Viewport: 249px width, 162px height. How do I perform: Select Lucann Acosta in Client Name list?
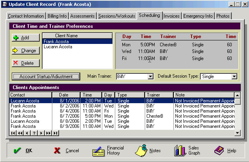pyautogui.click(x=57, y=46)
